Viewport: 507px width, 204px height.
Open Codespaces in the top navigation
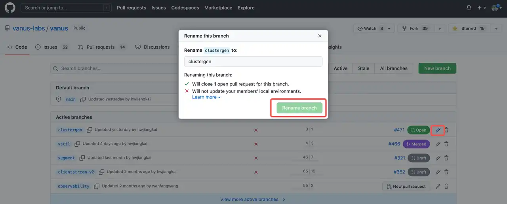pyautogui.click(x=185, y=8)
